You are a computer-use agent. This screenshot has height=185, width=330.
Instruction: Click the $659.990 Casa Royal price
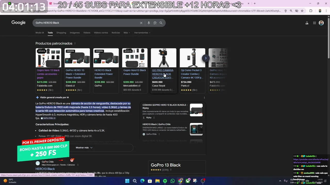[x=157, y=82]
